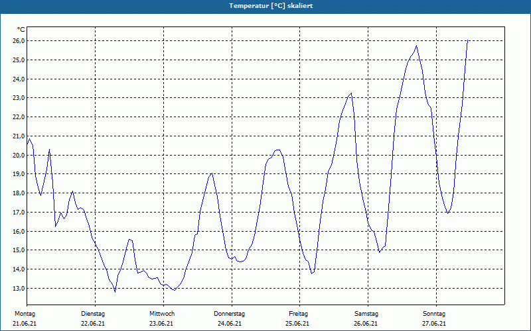Click the 18,0 y-axis value

point(19,193)
